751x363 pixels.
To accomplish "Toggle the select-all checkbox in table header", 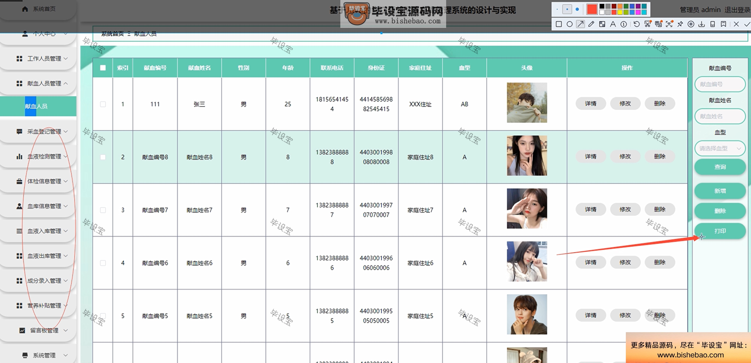I will (x=103, y=68).
